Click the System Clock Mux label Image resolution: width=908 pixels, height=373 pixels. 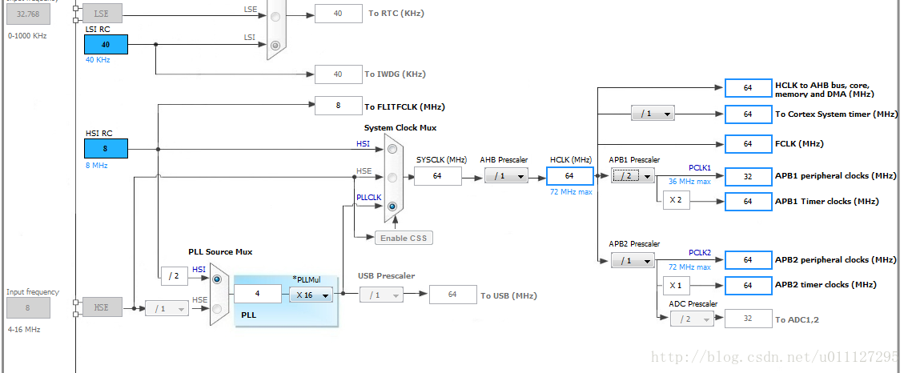pos(400,127)
